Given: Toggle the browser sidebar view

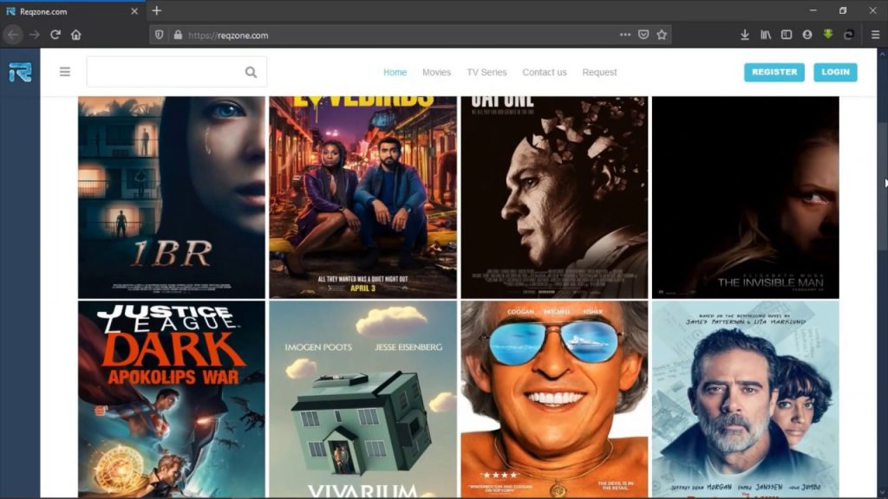Looking at the screenshot, I should point(787,35).
